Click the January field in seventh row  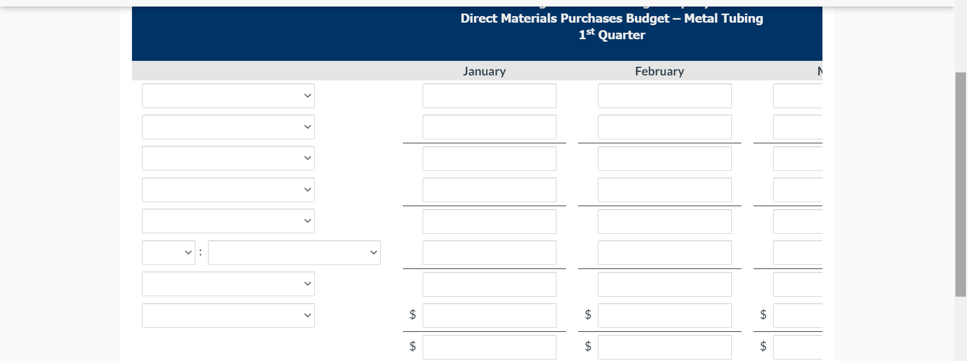coord(490,284)
